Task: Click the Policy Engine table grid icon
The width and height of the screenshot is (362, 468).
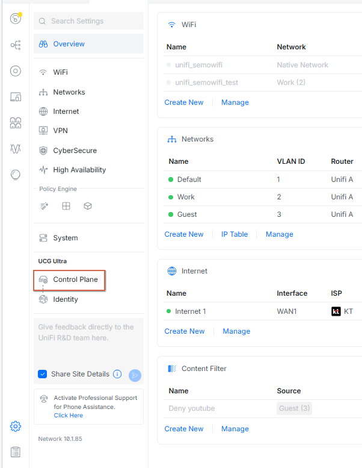Action: click(66, 206)
